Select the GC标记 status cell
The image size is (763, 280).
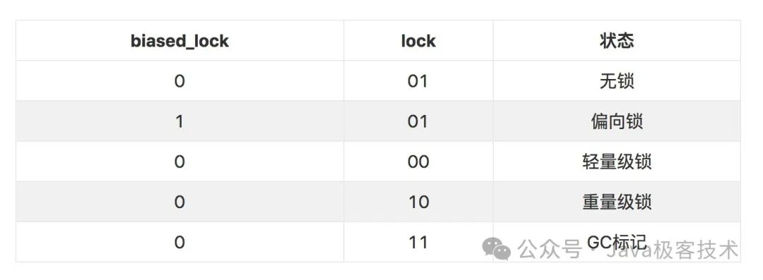click(x=617, y=242)
